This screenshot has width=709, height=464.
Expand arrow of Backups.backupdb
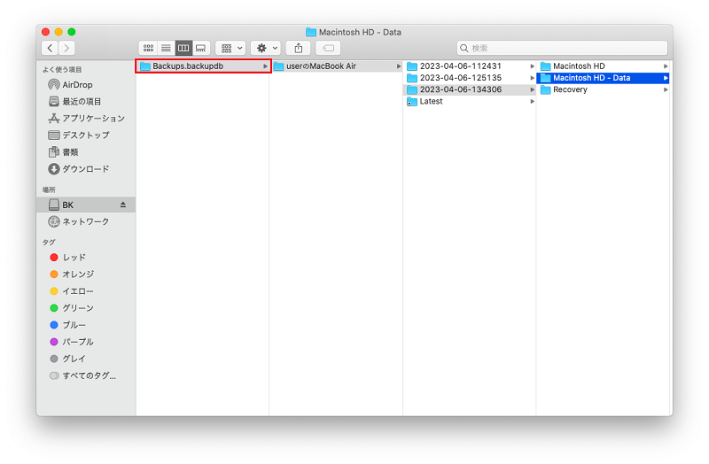click(265, 66)
